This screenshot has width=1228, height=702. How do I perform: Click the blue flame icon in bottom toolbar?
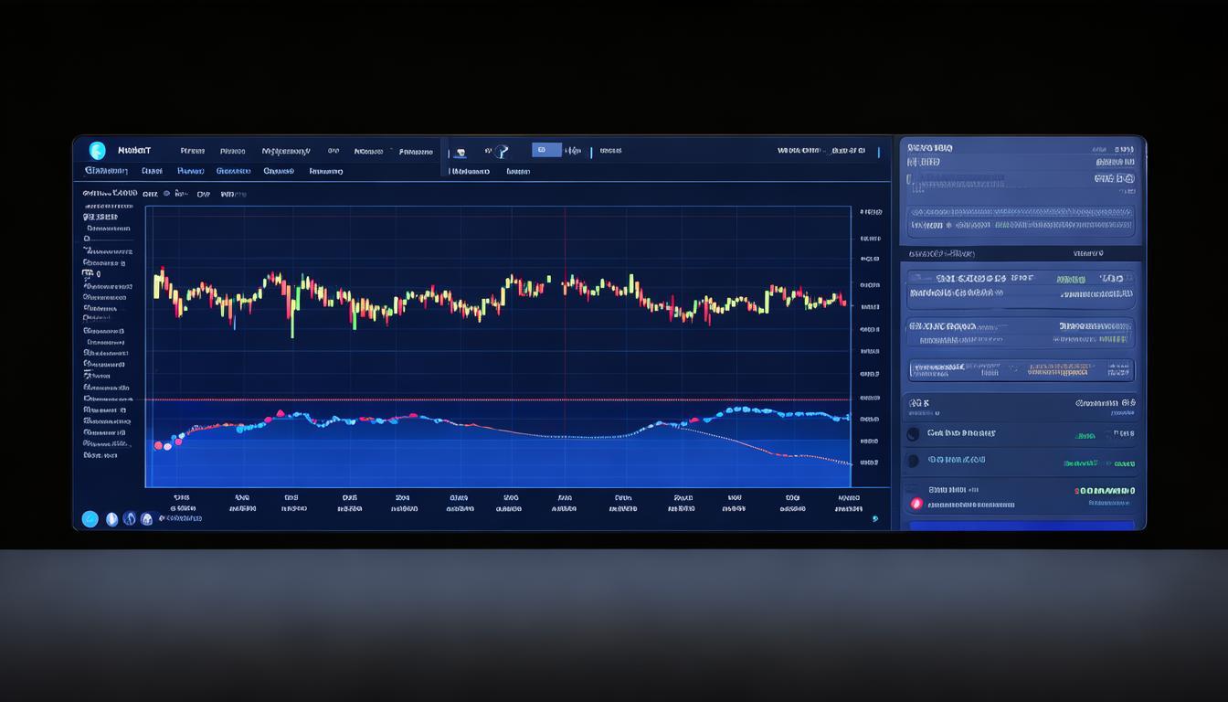tap(130, 519)
